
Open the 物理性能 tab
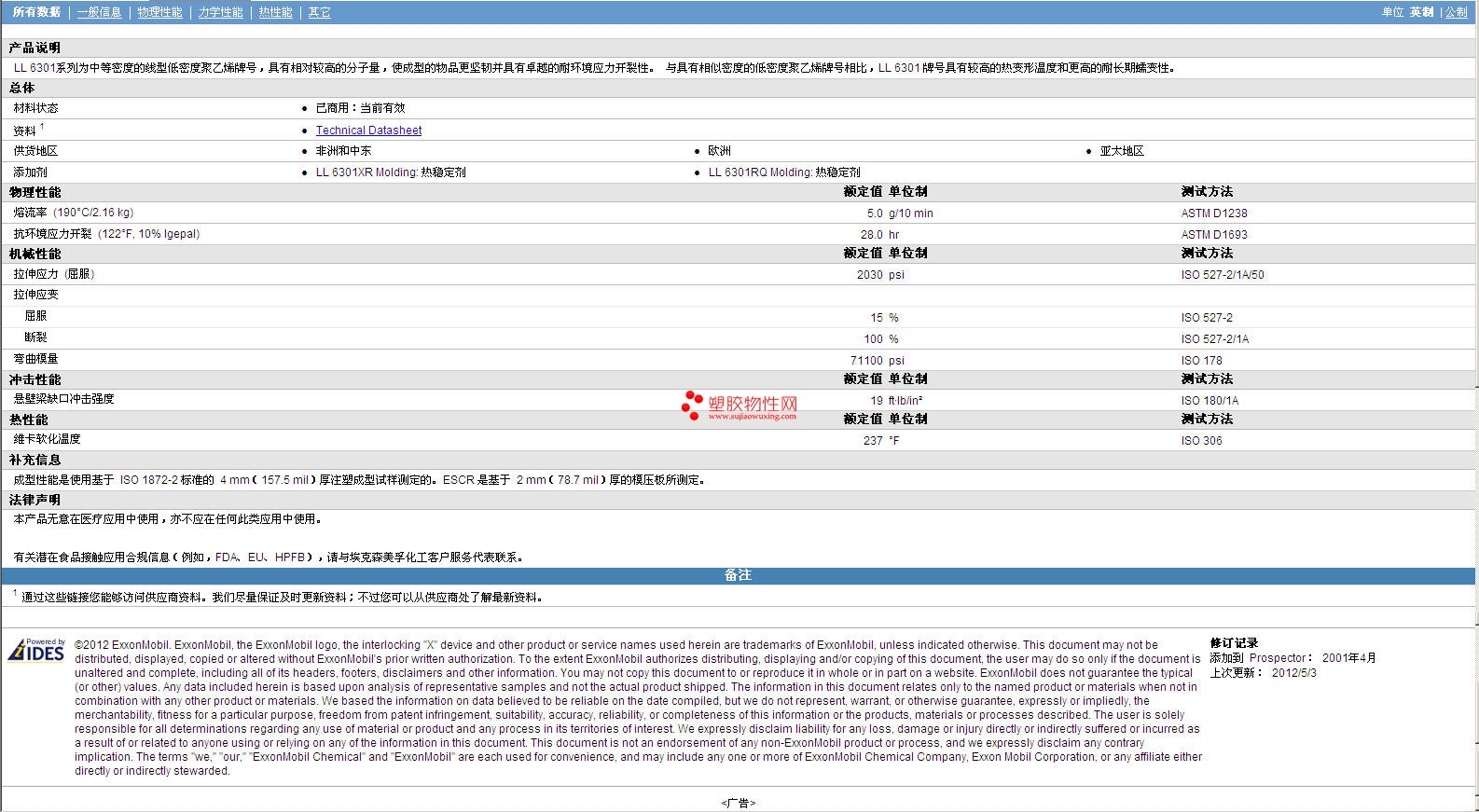pyautogui.click(x=159, y=12)
